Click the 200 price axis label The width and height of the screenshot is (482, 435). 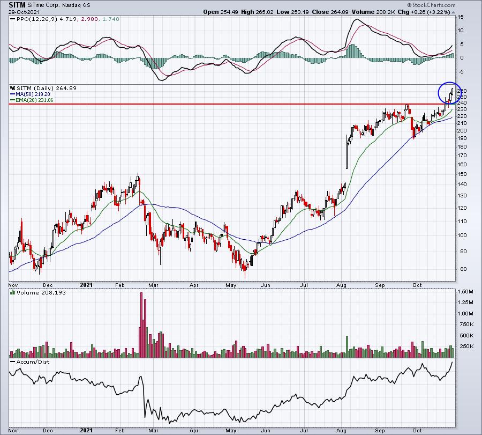(462, 130)
